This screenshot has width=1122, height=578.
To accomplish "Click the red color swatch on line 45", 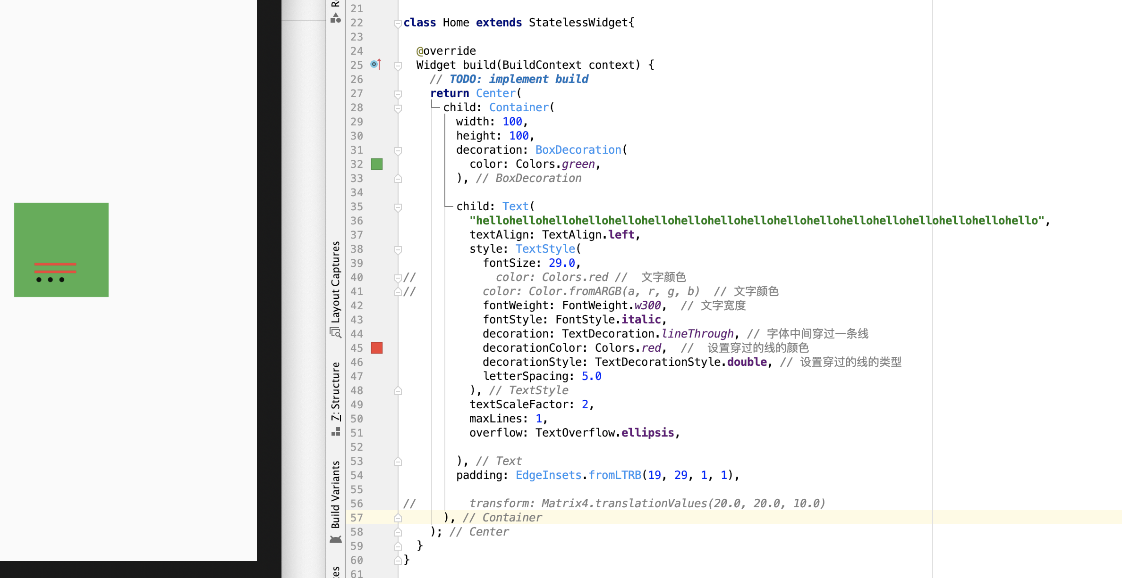I will click(377, 348).
